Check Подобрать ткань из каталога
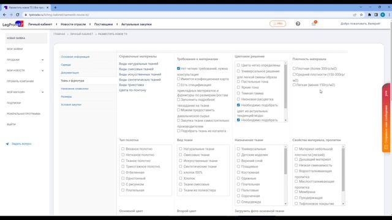This screenshot has width=392, height=220. [178, 131]
